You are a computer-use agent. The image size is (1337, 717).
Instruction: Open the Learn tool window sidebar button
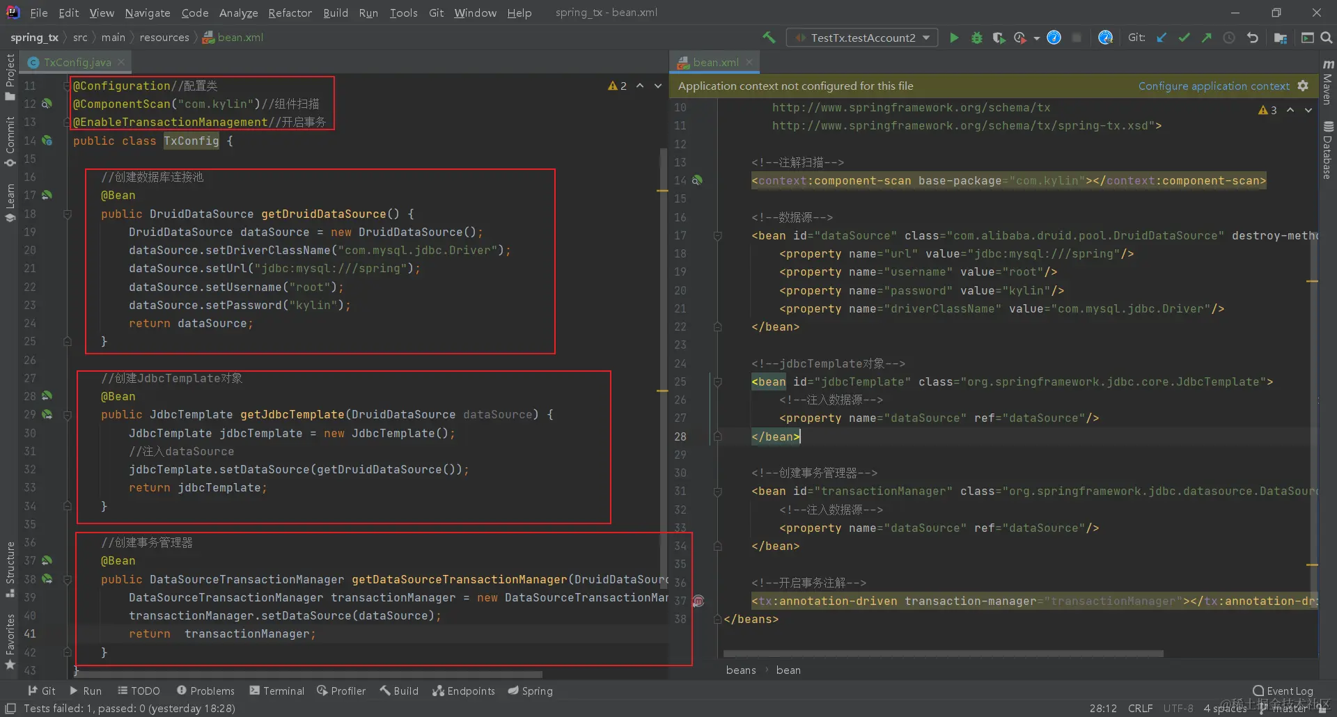(10, 203)
